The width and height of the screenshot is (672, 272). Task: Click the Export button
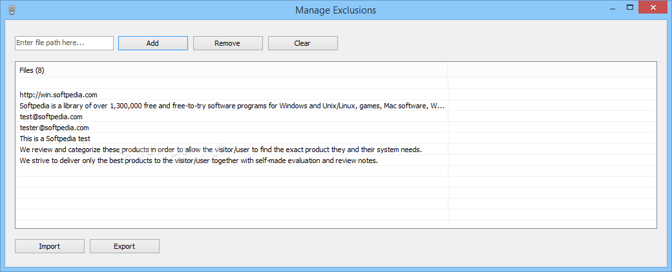point(125,246)
